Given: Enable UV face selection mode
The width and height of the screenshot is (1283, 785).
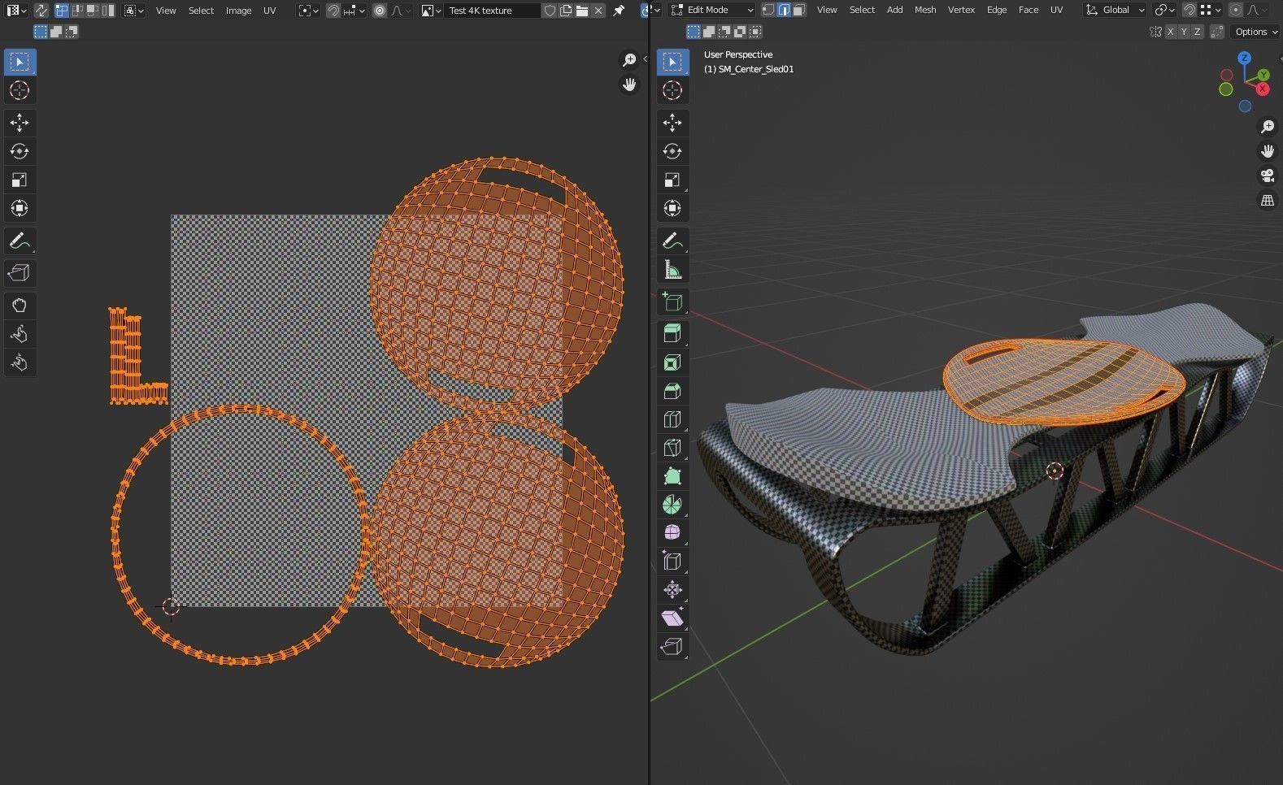Looking at the screenshot, I should click(93, 11).
